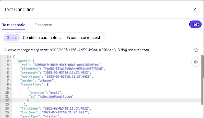
Task: Click into the guest email search field
Action: pyautogui.click(x=79, y=50)
